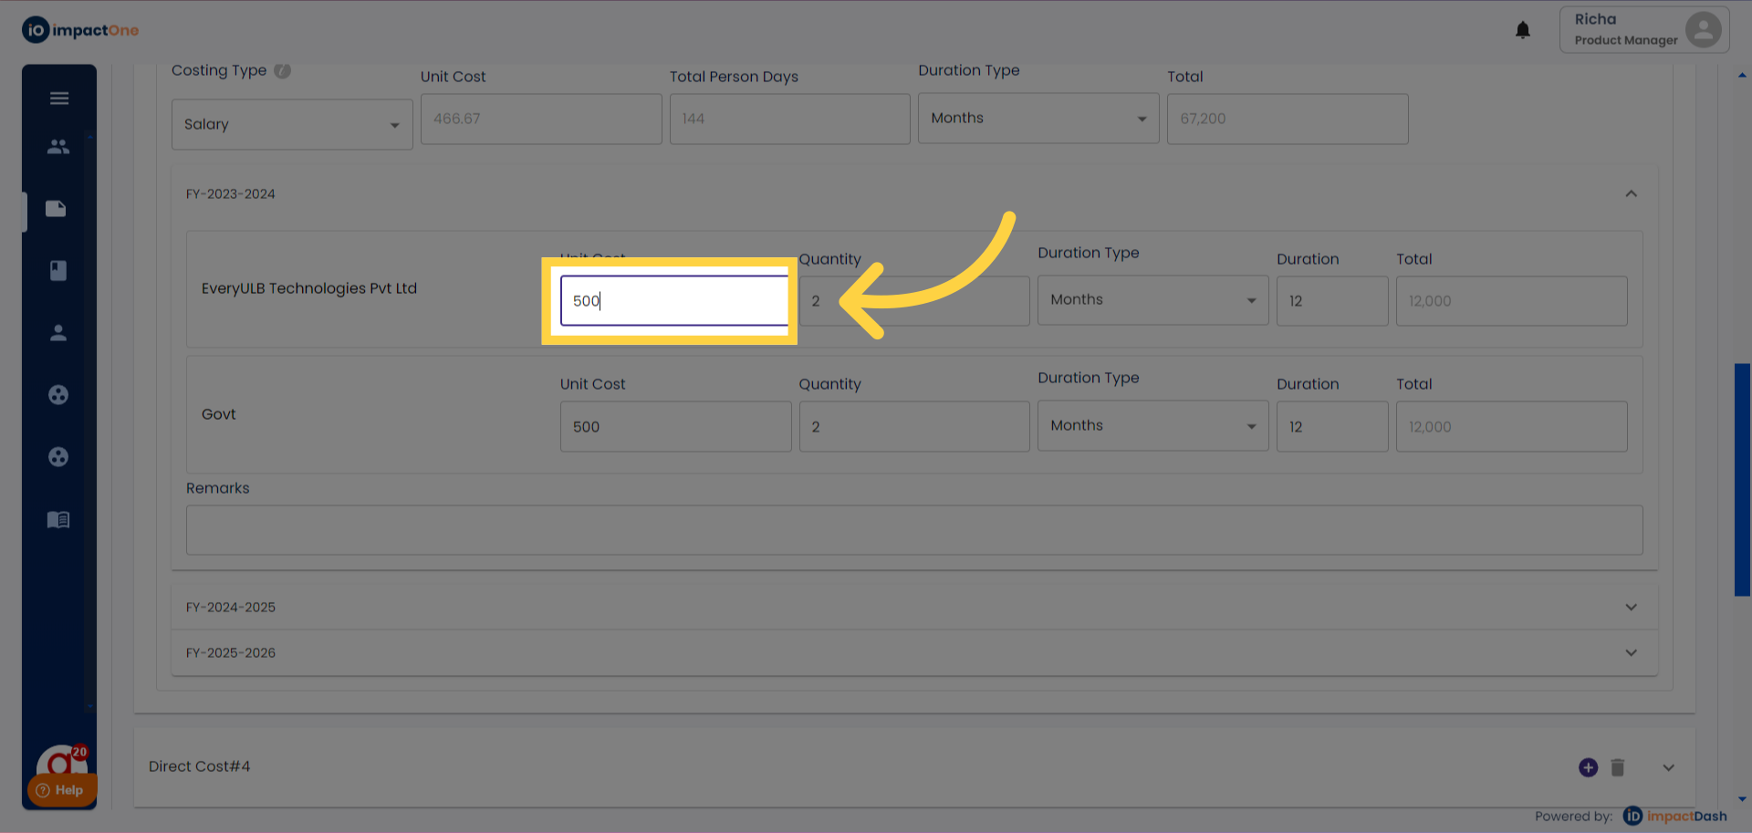Click the Costing Type help icon

coord(283,70)
